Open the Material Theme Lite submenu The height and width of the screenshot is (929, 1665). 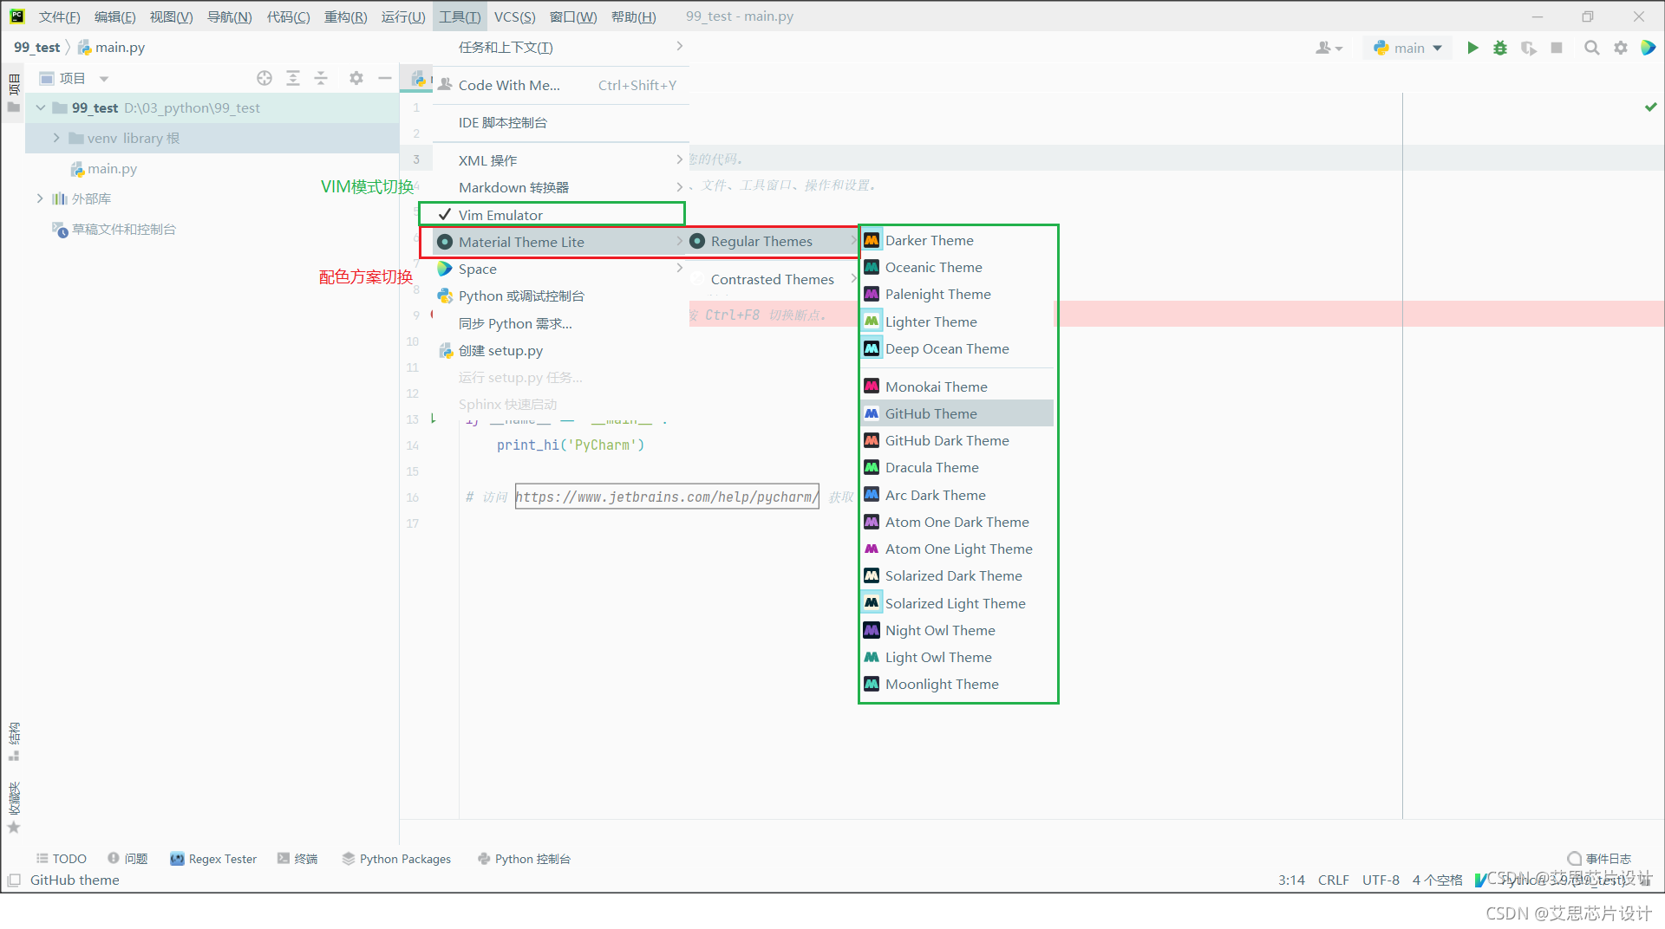pos(560,242)
